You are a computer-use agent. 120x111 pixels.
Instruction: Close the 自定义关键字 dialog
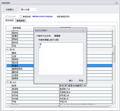pyautogui.click(x=83, y=30)
